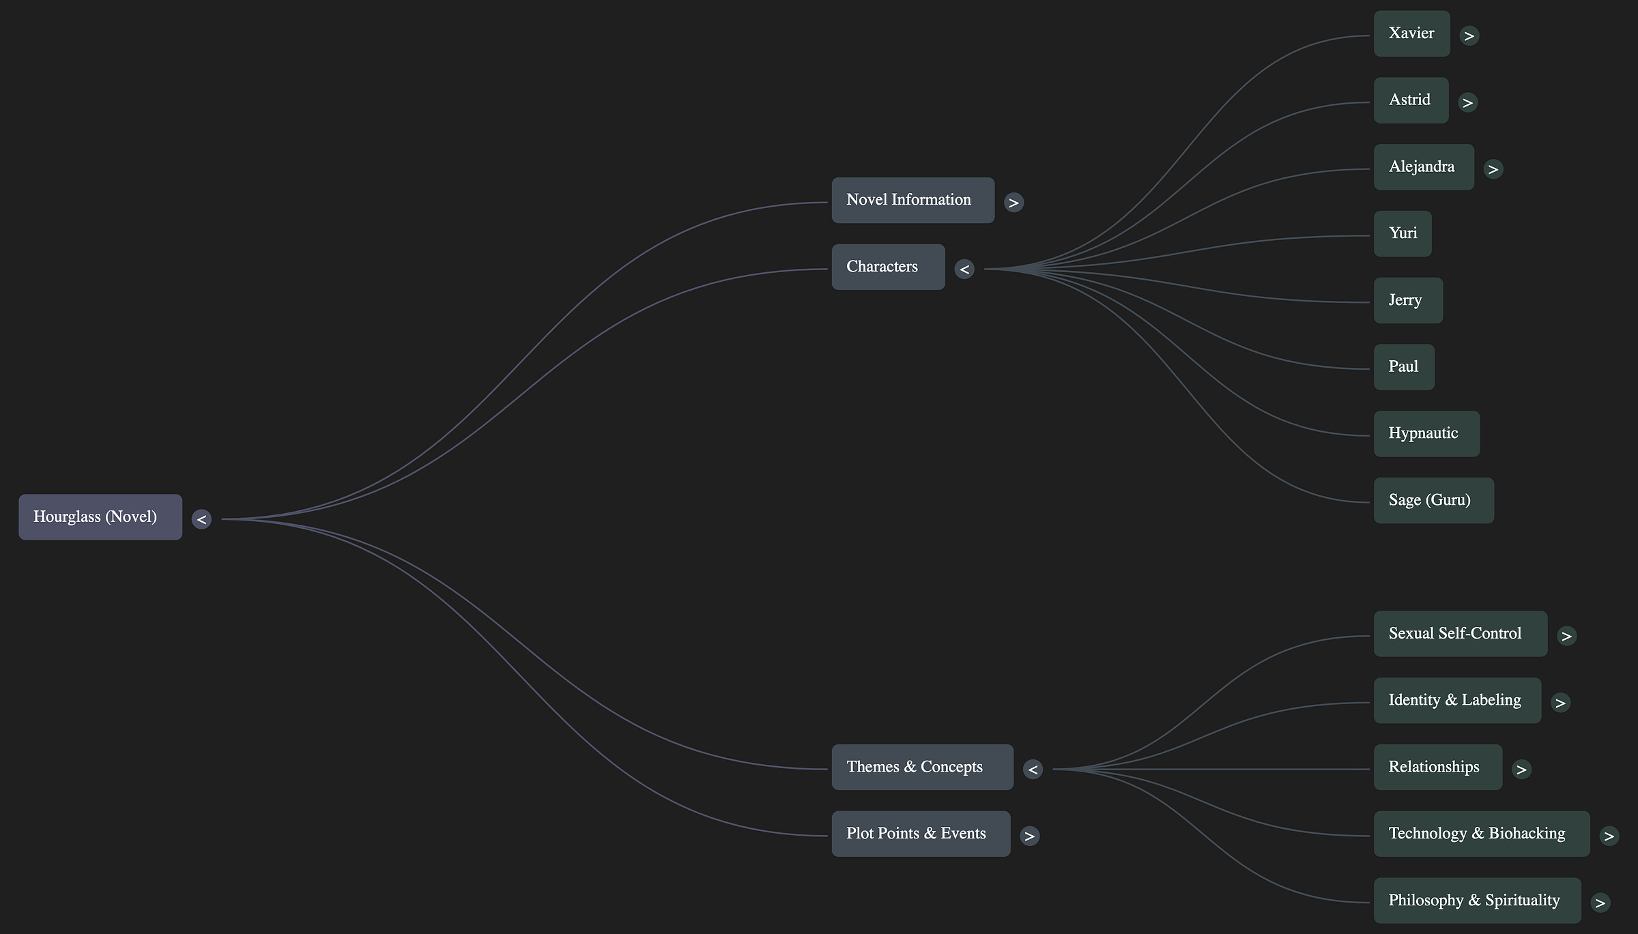This screenshot has width=1638, height=934.
Task: Expand Philosophy & Spirituality arrow
Action: point(1600,903)
